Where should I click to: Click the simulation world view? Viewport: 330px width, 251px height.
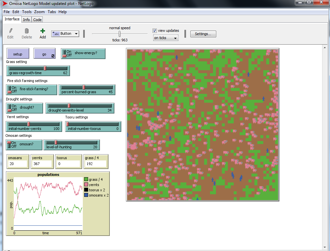pyautogui.click(x=203, y=125)
